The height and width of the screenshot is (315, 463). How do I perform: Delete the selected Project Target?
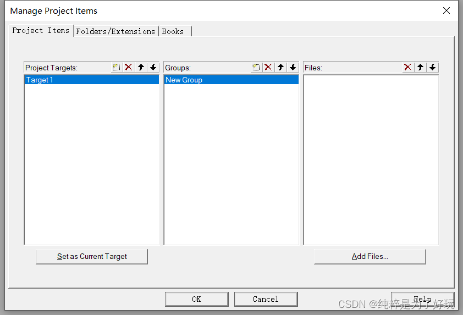click(129, 67)
